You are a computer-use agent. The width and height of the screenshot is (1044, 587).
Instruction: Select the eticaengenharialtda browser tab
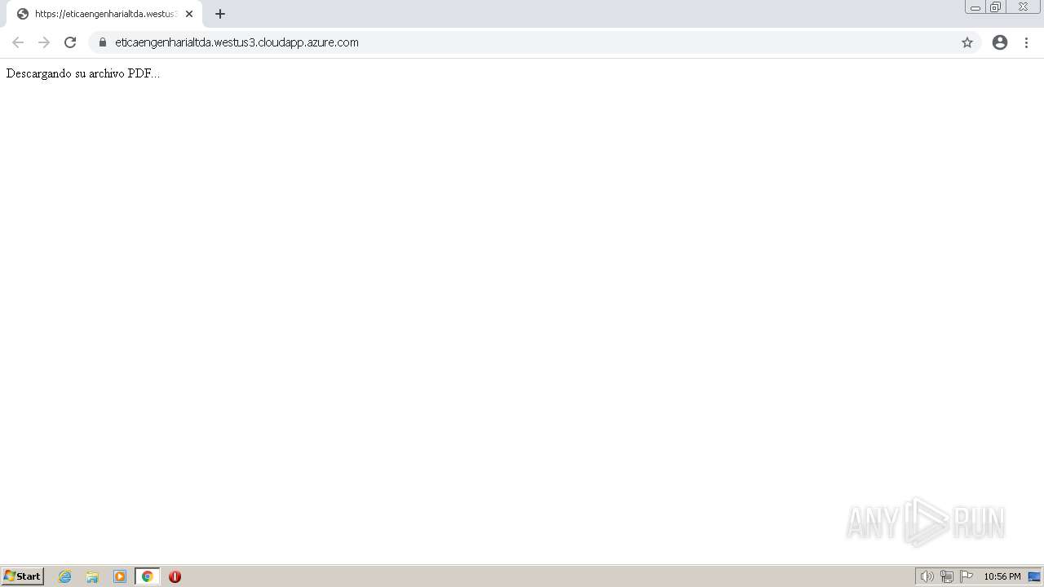104,14
